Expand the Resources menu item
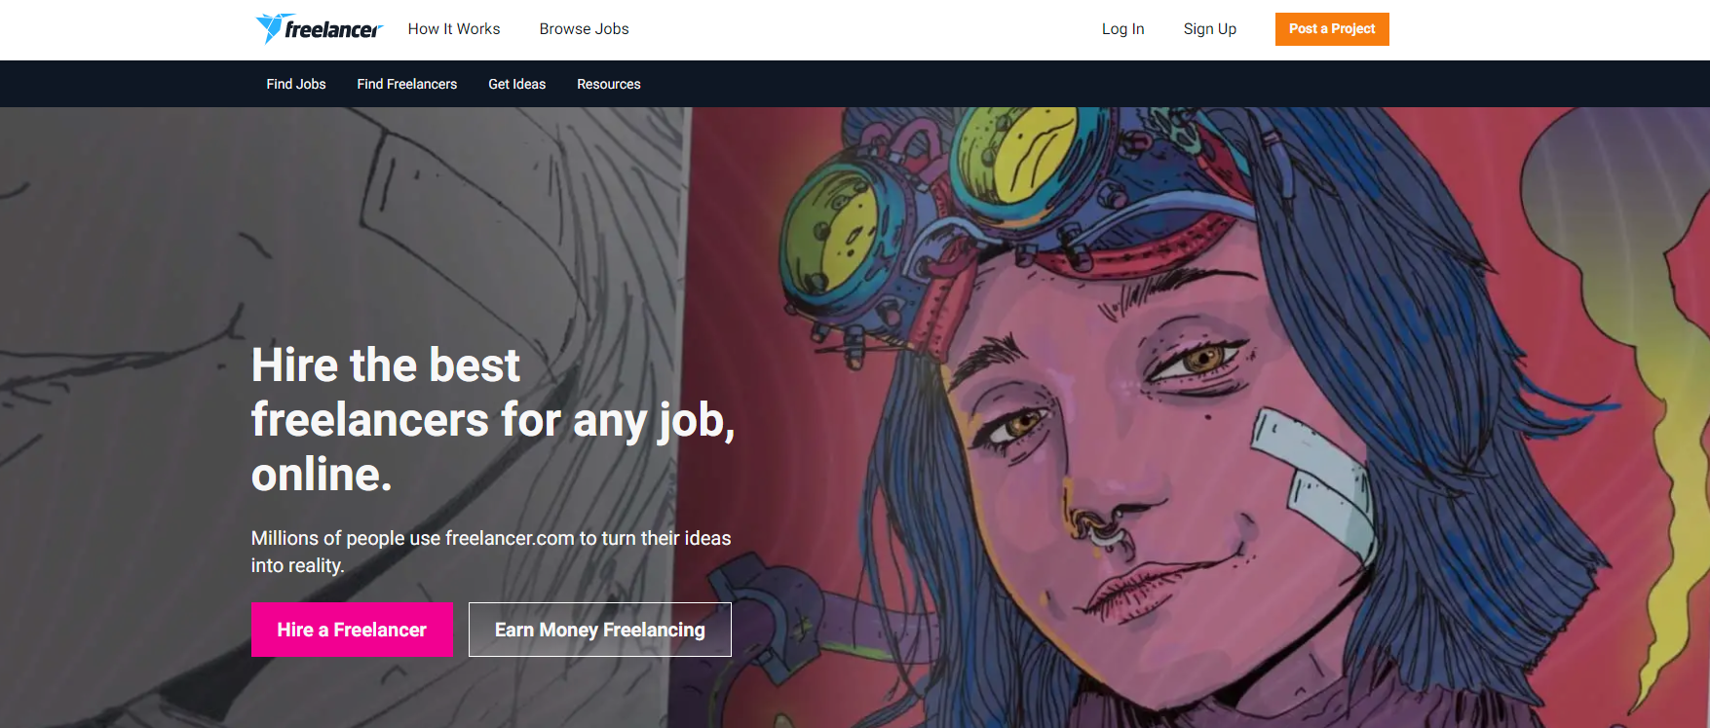Image resolution: width=1710 pixels, height=728 pixels. 609,84
